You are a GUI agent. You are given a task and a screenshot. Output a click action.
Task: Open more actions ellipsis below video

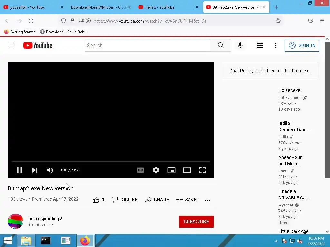pos(208,200)
